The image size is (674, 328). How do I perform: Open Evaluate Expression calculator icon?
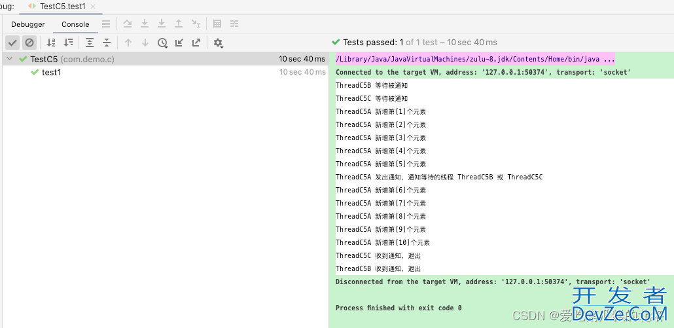[x=217, y=24]
